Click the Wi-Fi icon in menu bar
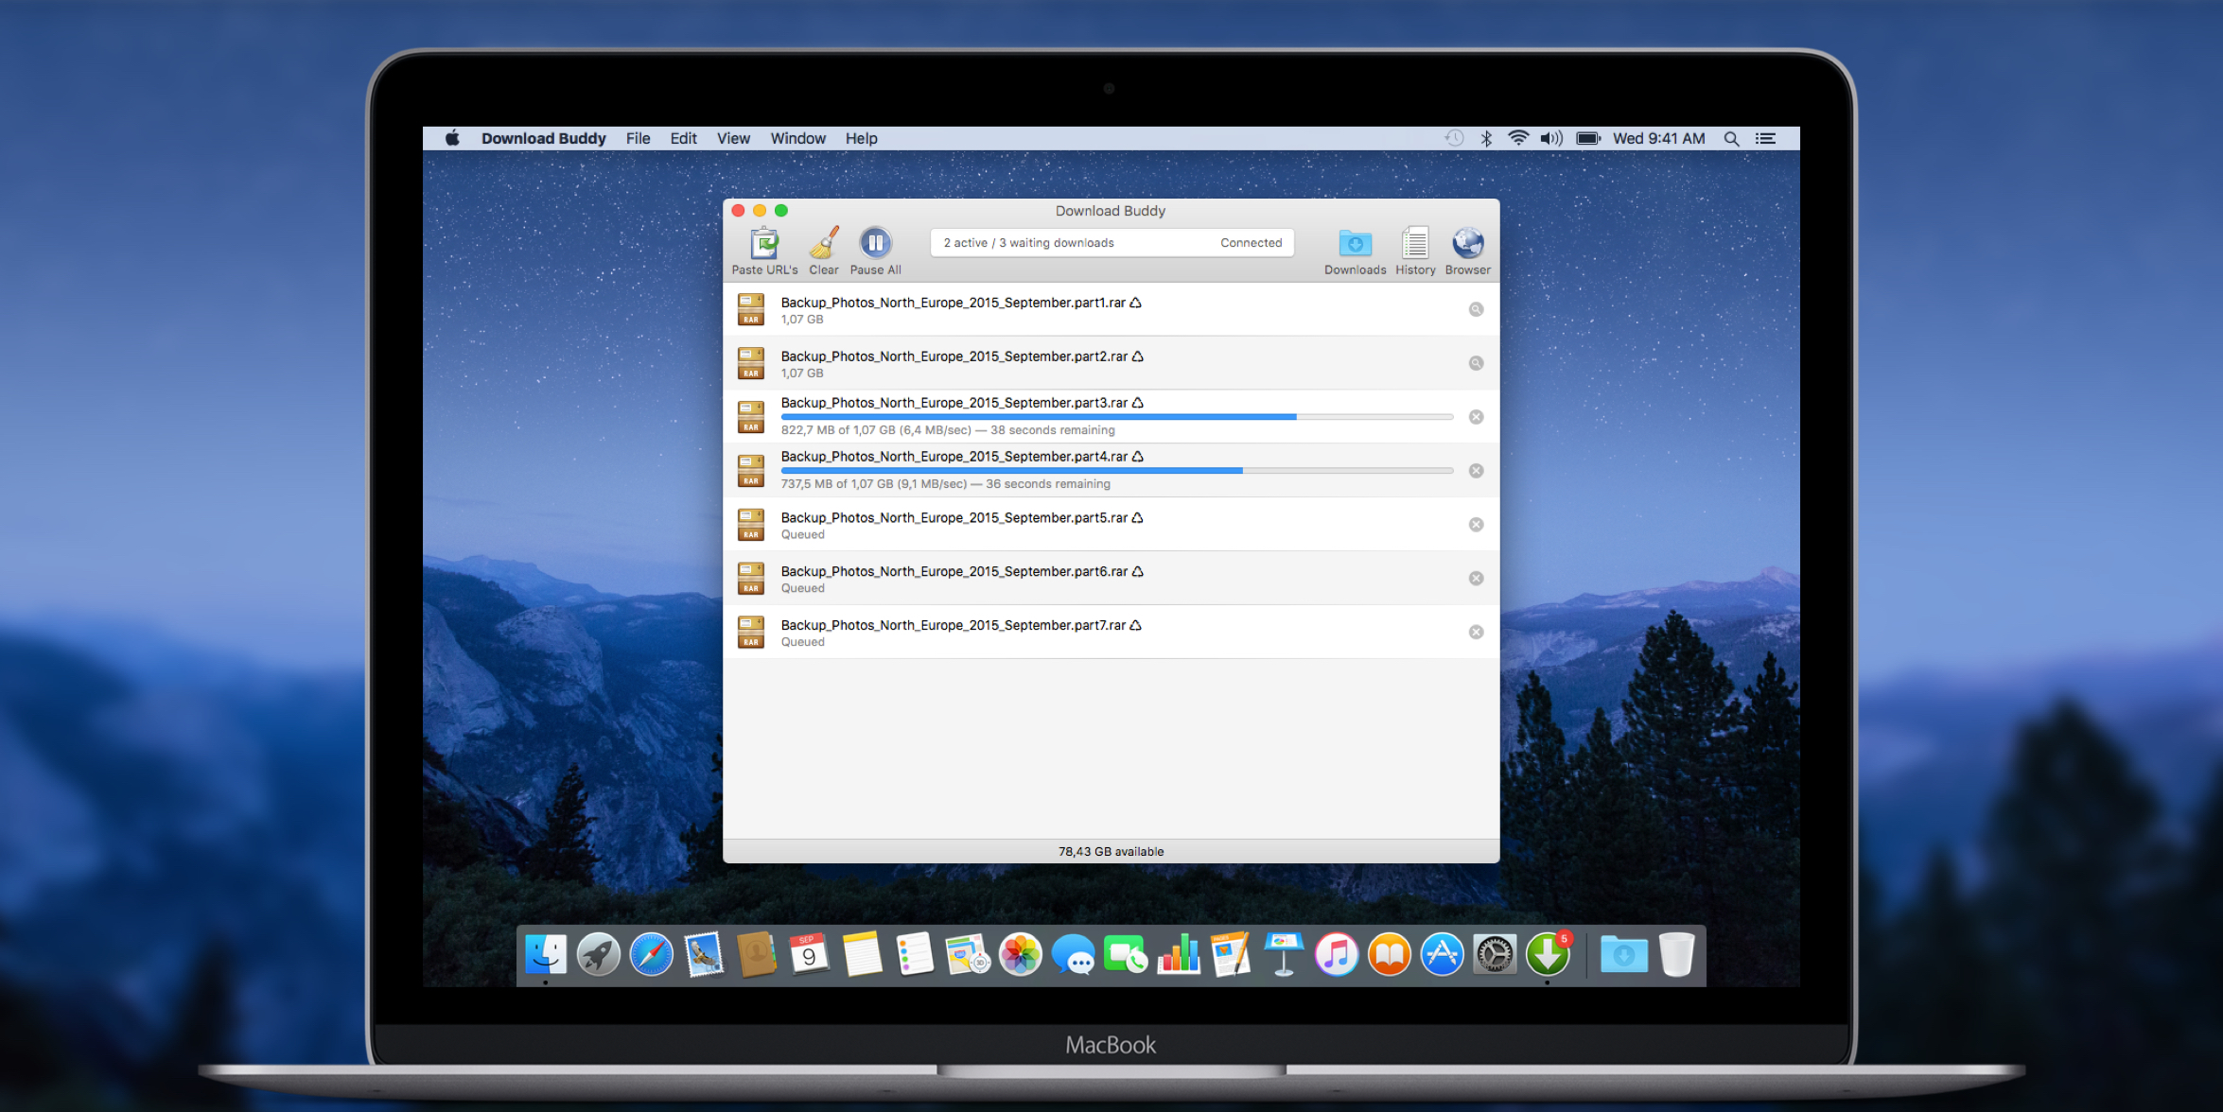This screenshot has width=2223, height=1112. pos(1518,138)
